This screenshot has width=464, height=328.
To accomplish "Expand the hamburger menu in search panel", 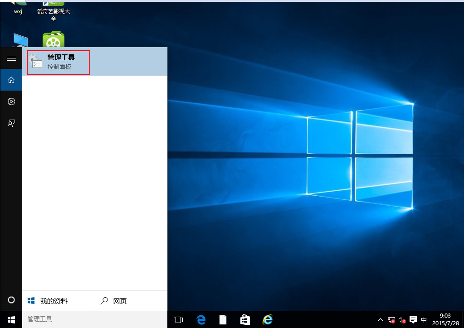I will point(11,58).
